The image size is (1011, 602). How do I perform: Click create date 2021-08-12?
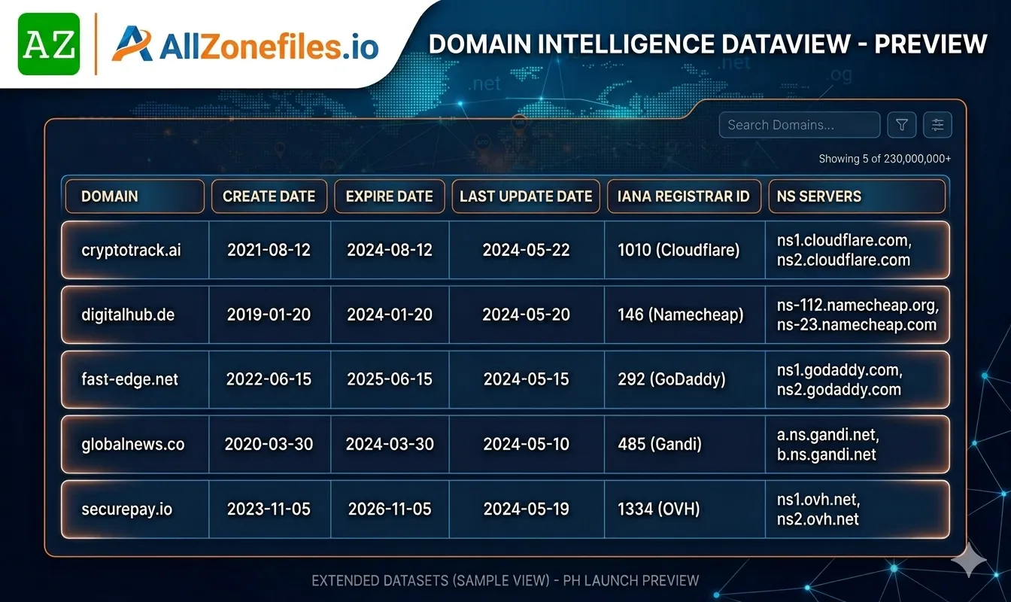click(x=269, y=250)
